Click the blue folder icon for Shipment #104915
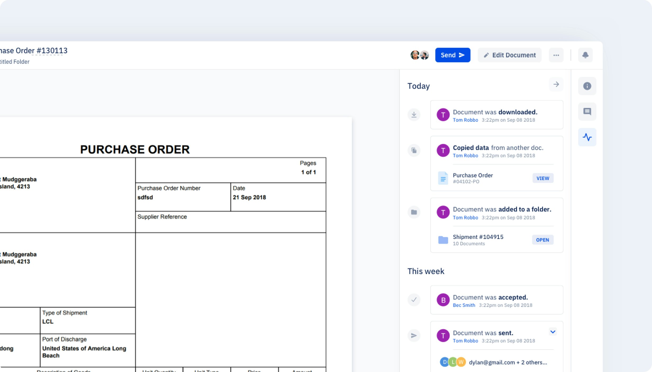Viewport: 652px width, 372px height. click(x=443, y=240)
